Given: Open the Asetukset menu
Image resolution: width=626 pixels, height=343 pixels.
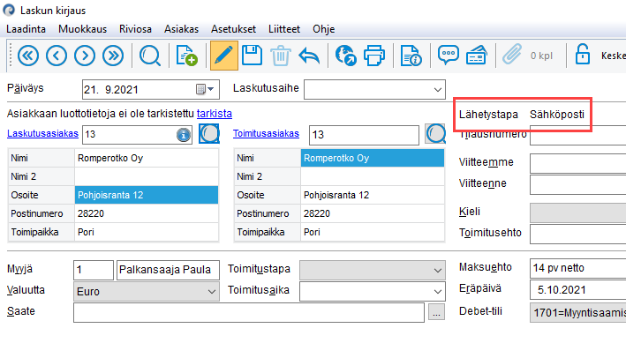Looking at the screenshot, I should (234, 29).
